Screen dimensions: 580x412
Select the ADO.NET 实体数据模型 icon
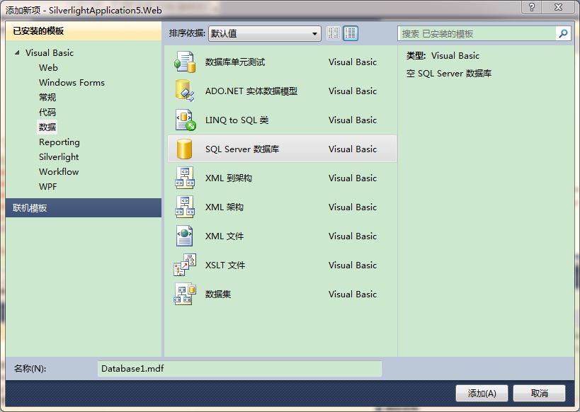click(x=185, y=91)
